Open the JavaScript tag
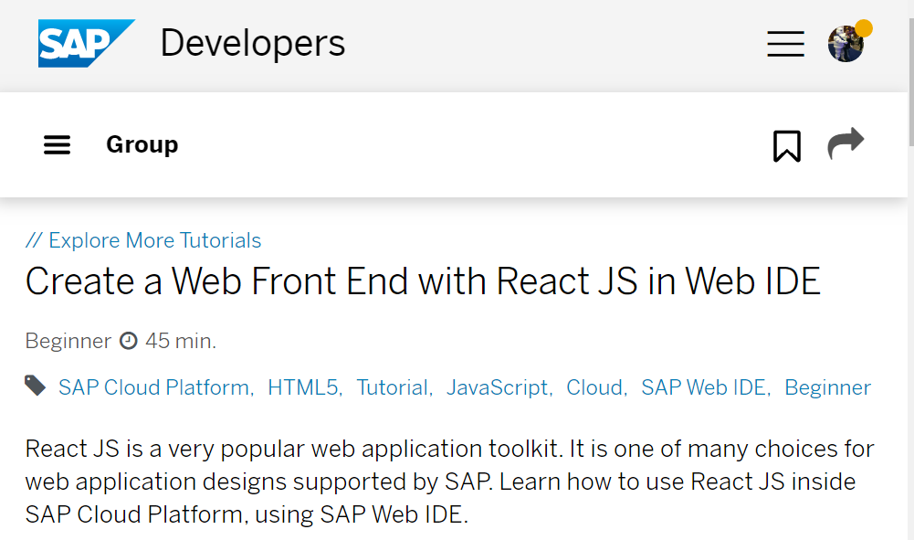914x540 pixels. point(499,387)
